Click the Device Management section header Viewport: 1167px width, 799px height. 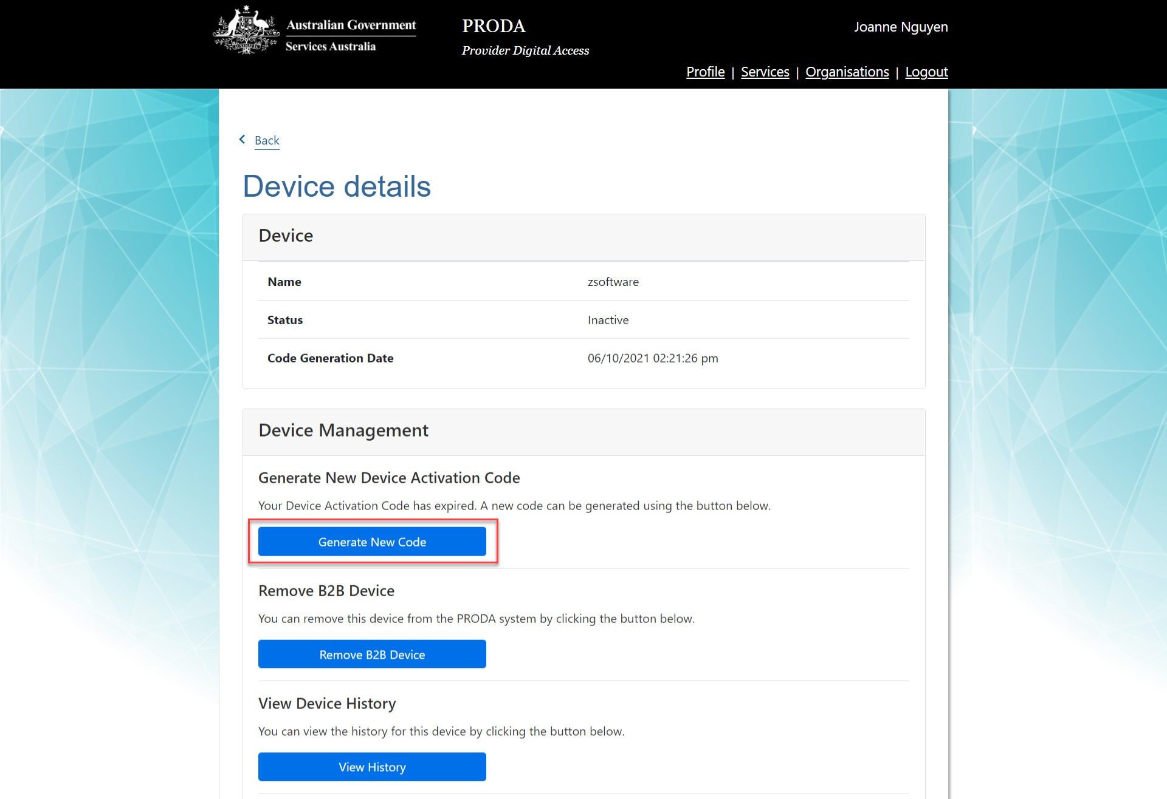343,430
